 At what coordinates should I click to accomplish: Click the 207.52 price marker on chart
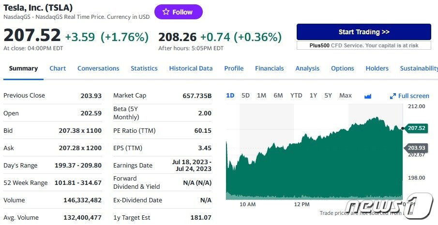pyautogui.click(x=416, y=128)
